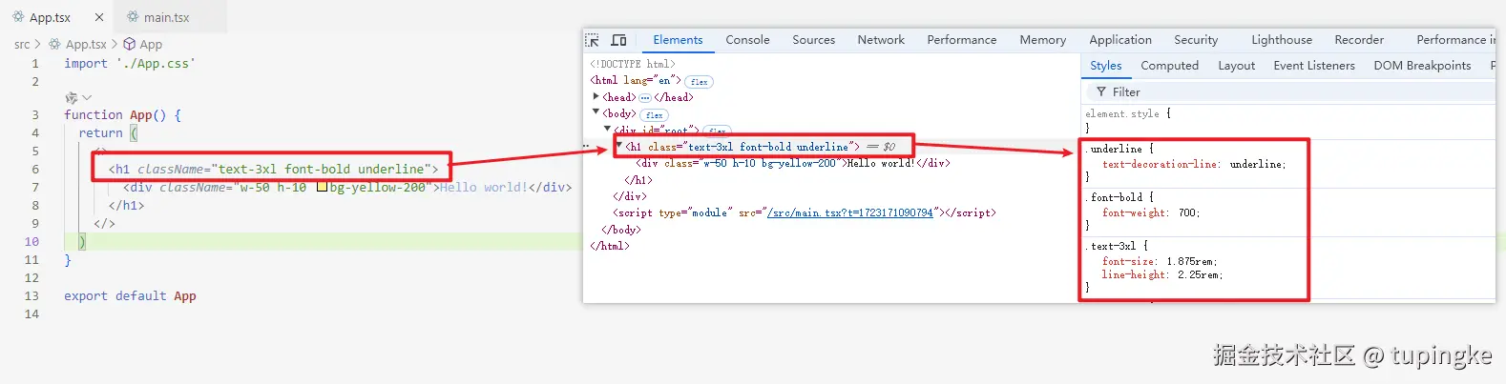This screenshot has height=384, width=1506.
Task: Toggle the device toolbar icon in DevTools
Action: 618,40
